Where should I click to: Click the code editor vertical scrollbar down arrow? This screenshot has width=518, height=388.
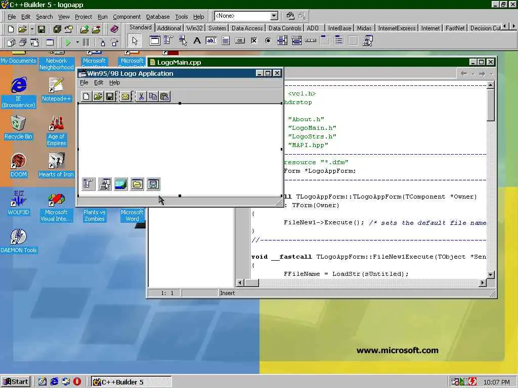click(491, 274)
